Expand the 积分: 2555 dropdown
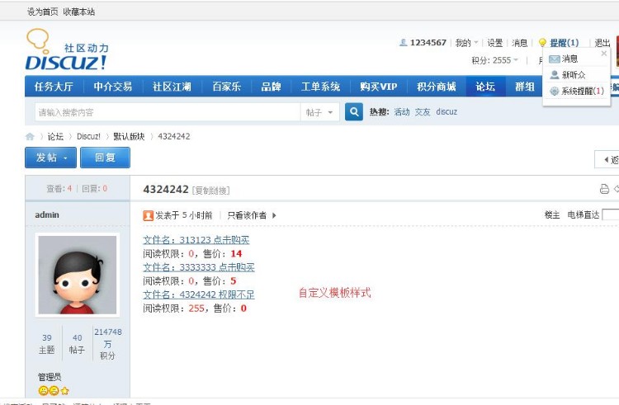This screenshot has width=619, height=405. 494,60
